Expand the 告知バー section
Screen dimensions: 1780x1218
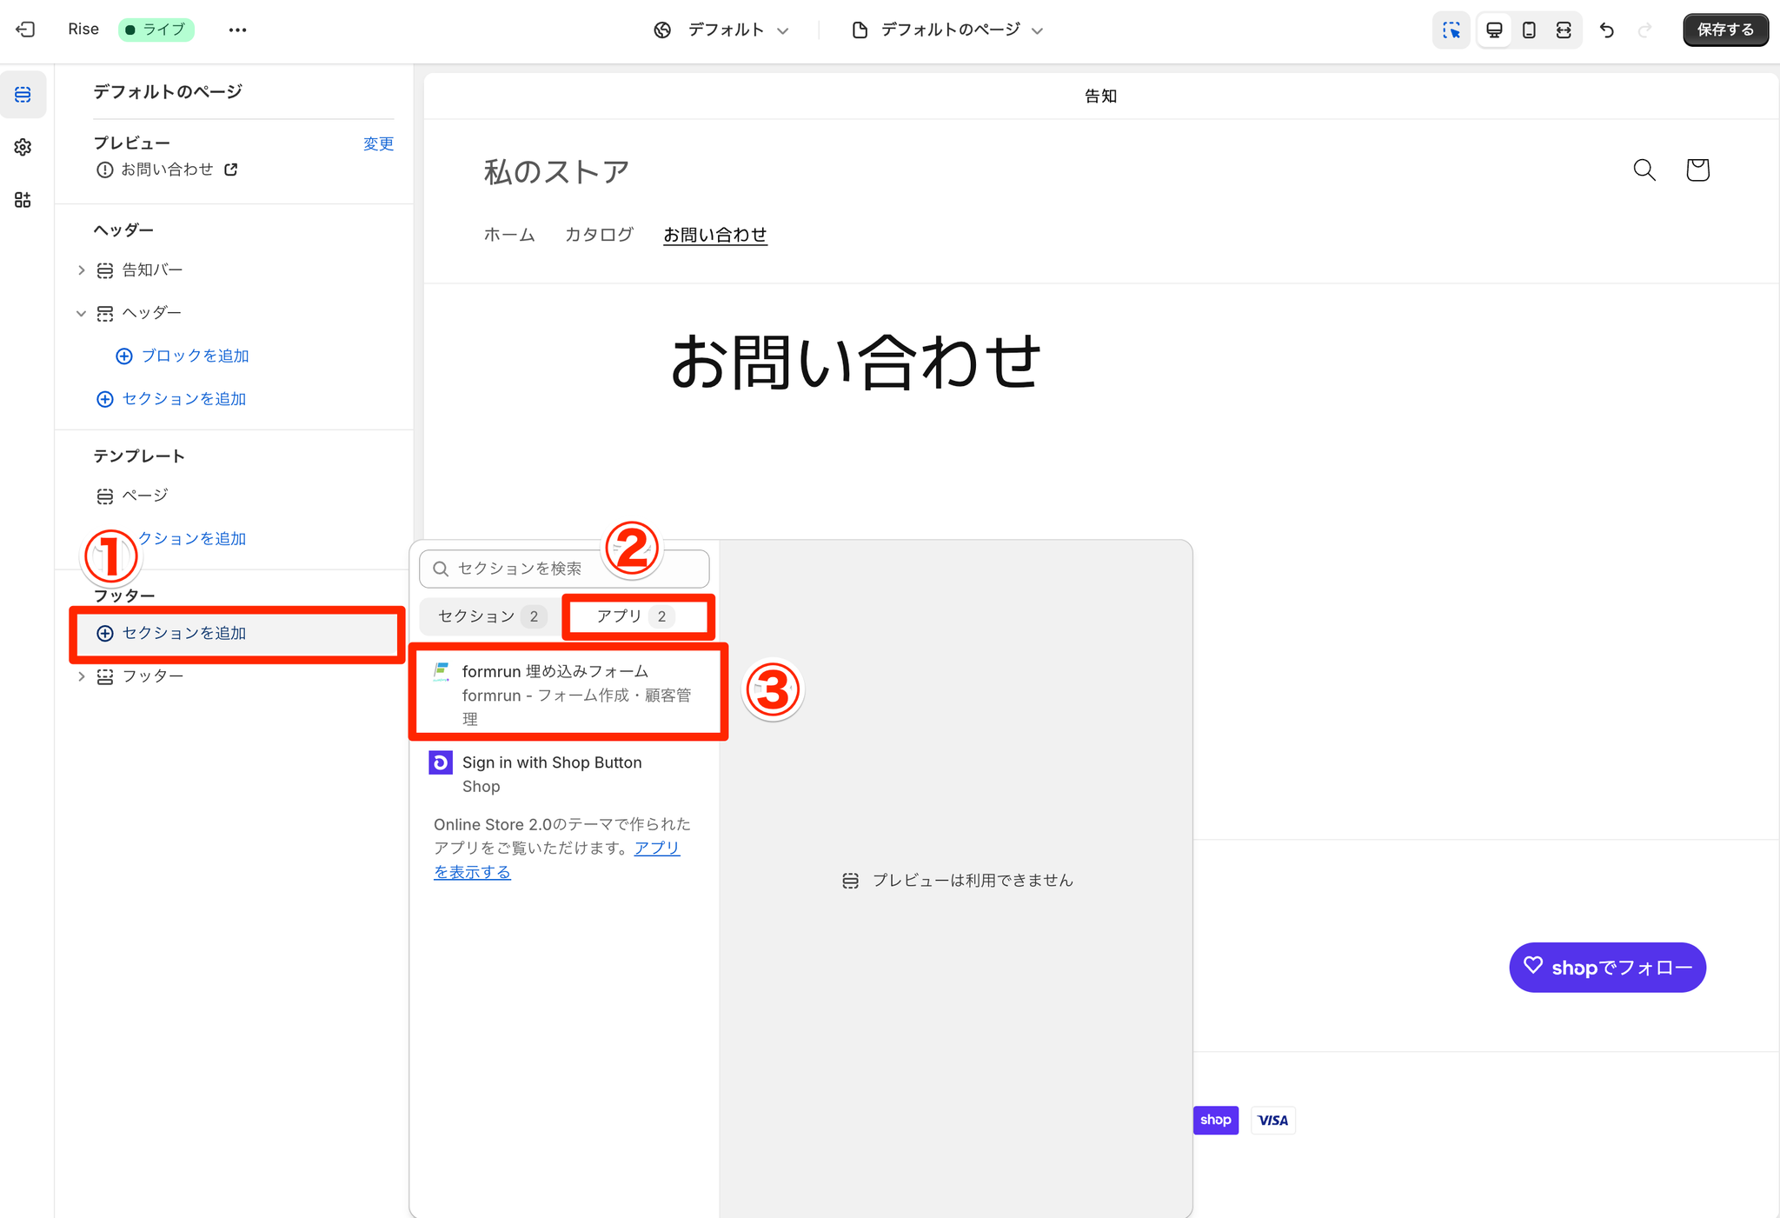click(82, 270)
